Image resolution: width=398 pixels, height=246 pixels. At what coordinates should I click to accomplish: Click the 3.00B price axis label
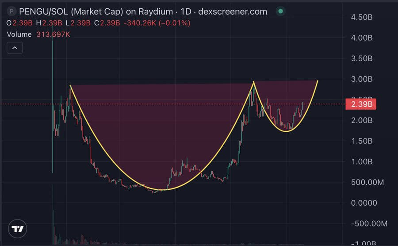[362, 79]
